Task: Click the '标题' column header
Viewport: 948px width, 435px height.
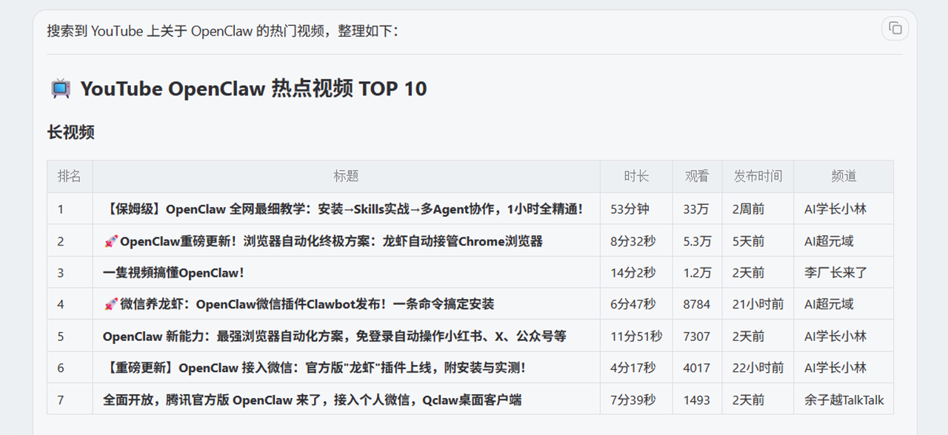Action: point(346,176)
